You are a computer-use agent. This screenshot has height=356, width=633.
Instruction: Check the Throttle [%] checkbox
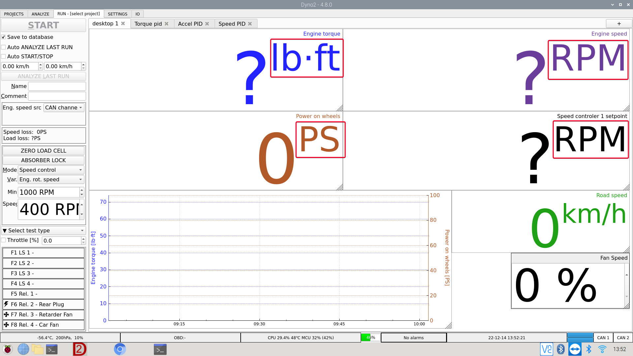(x=3, y=240)
